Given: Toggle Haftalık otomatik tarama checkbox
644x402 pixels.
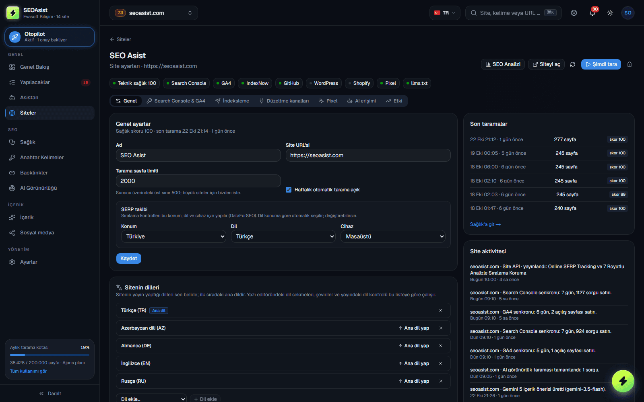Looking at the screenshot, I should click(289, 190).
